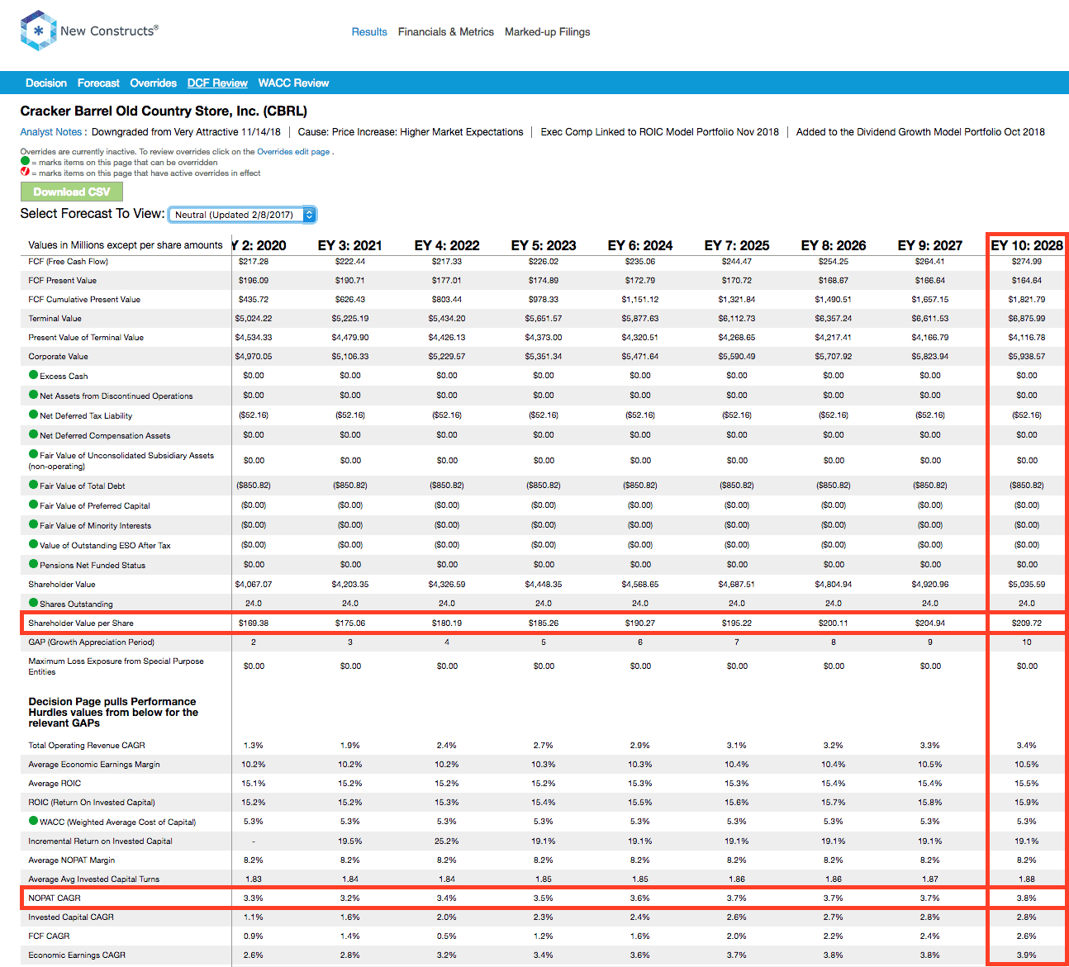
Task: Open the Overrides edit page link
Action: [x=293, y=152]
